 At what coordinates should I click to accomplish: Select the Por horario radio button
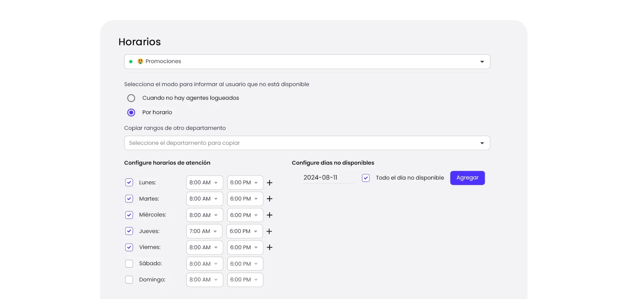coord(131,113)
